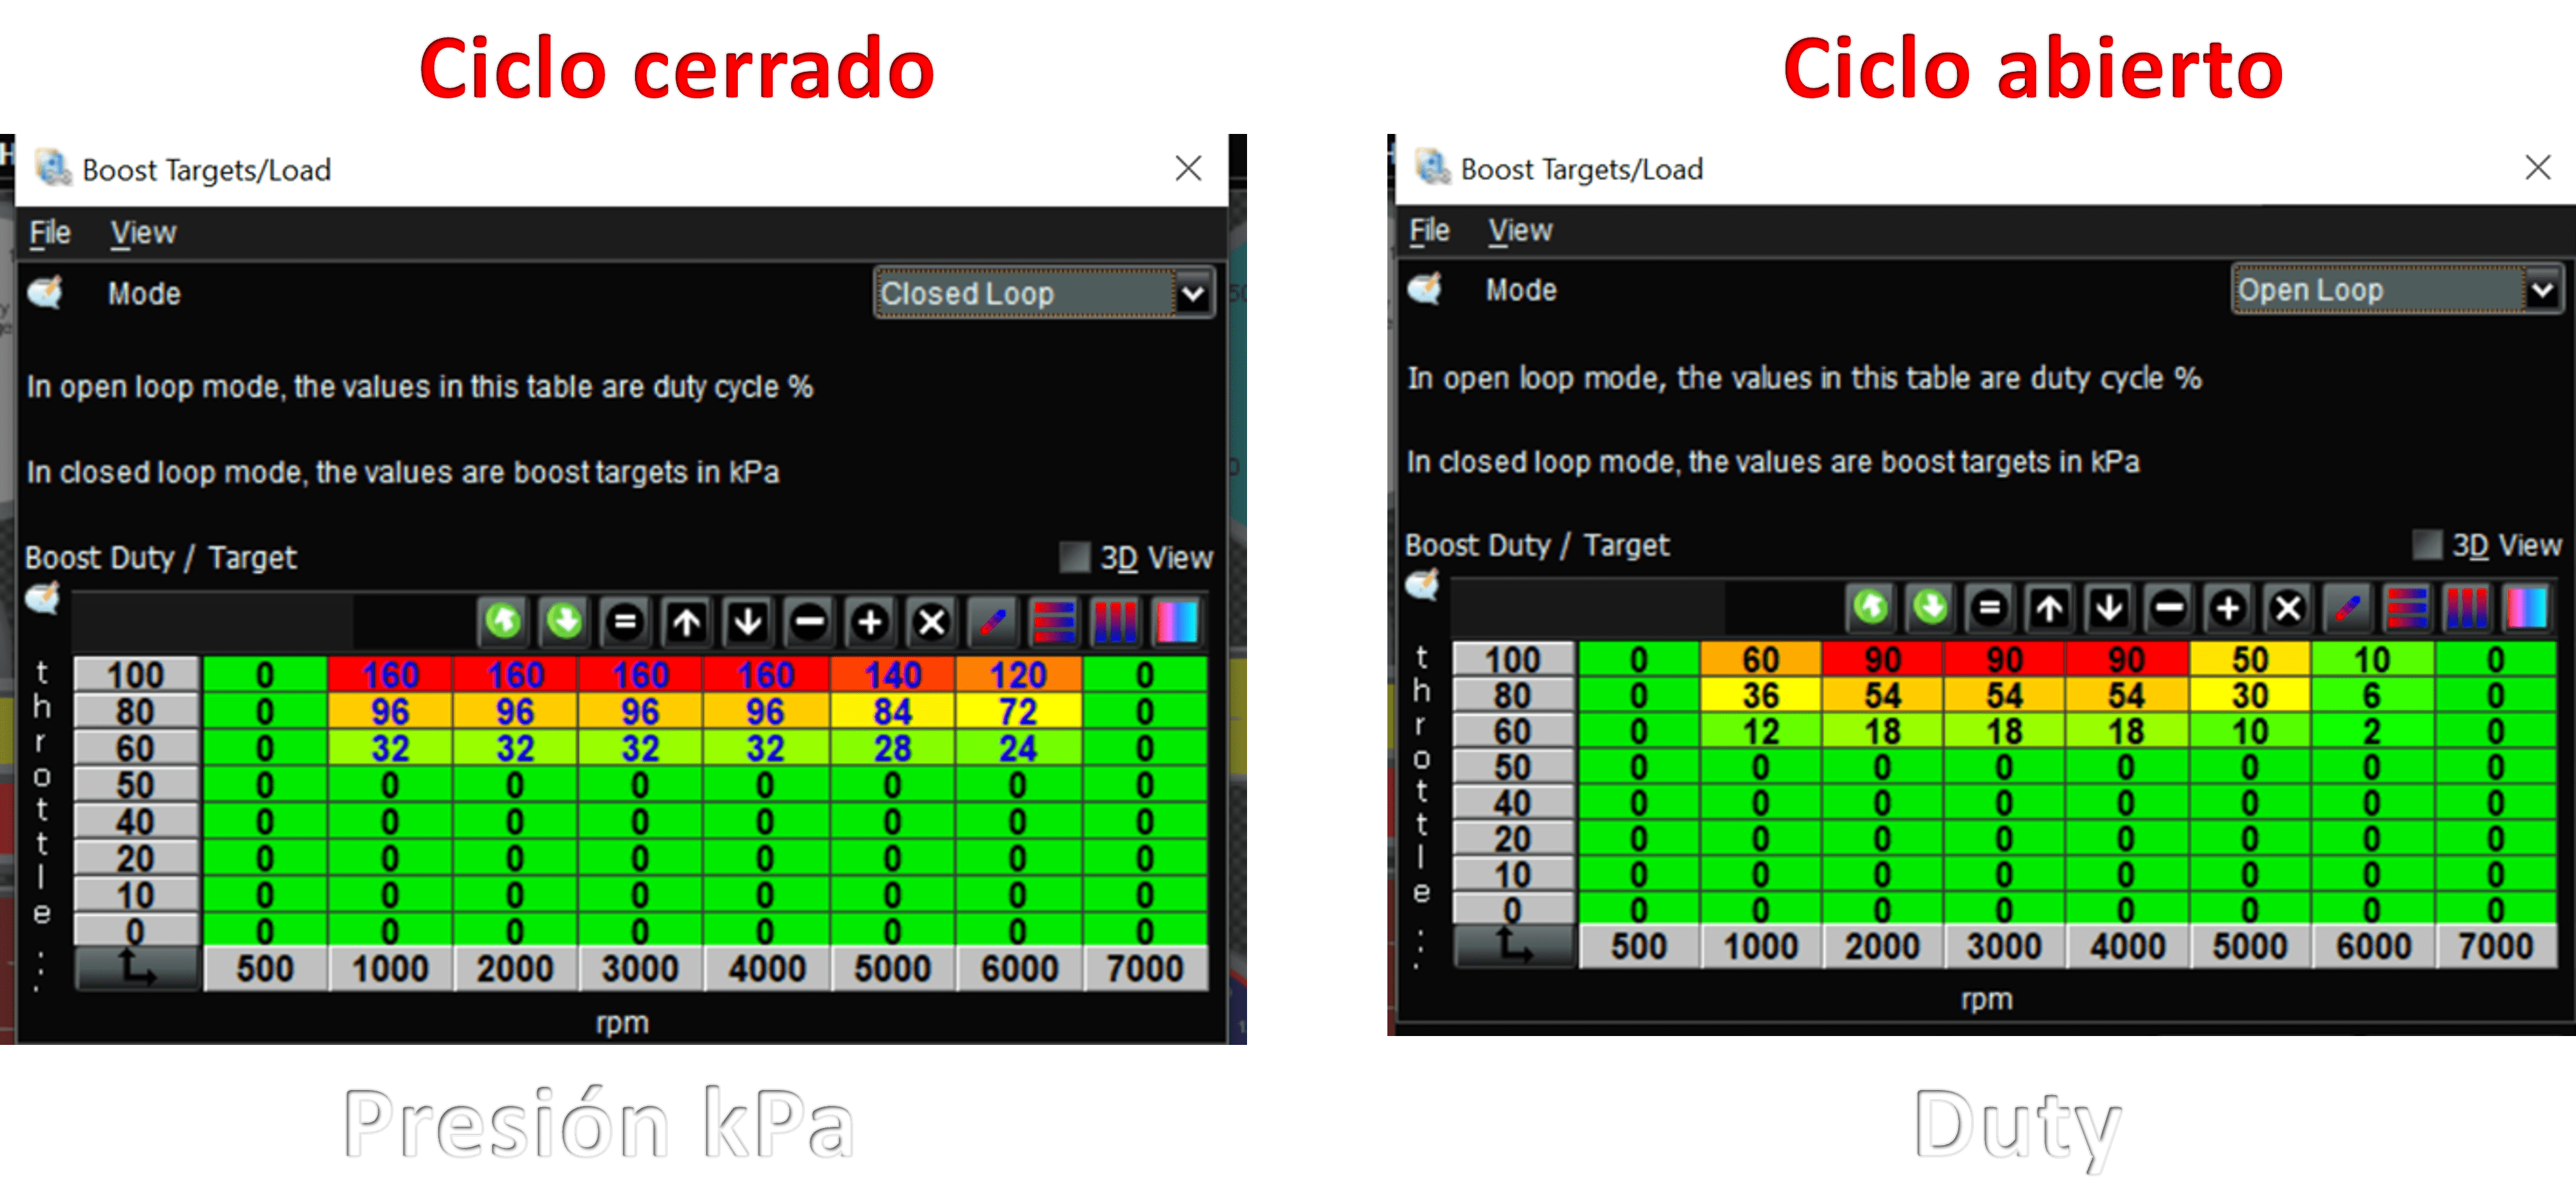Click minus icon in Closed Loop table toolbar
The image size is (2576, 1196).
click(809, 621)
